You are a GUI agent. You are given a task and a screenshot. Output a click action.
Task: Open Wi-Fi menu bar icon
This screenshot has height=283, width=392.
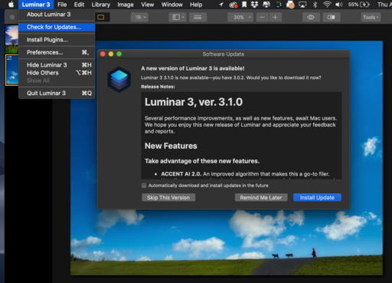point(327,5)
